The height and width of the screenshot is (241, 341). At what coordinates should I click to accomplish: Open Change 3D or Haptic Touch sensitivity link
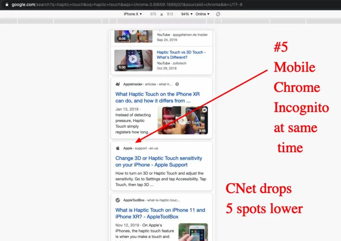click(159, 161)
